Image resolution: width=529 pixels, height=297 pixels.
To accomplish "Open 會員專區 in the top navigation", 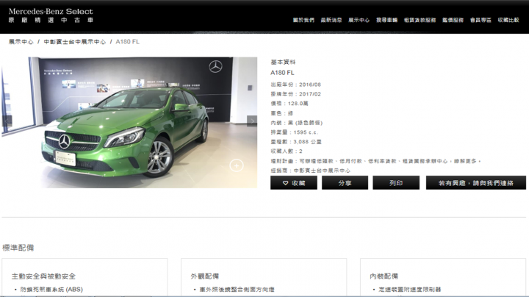I will [x=481, y=21].
